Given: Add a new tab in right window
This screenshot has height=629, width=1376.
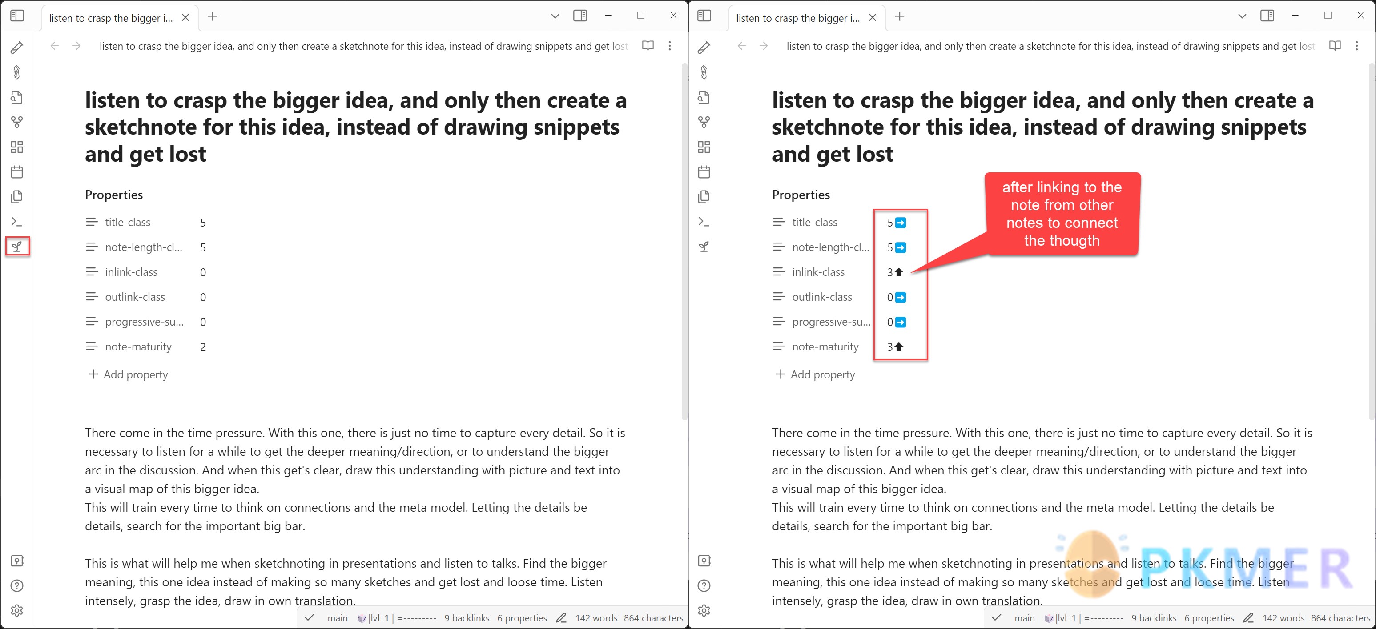Looking at the screenshot, I should (900, 16).
